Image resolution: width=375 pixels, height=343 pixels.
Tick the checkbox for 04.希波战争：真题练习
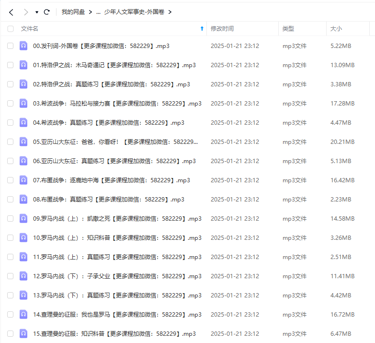click(x=10, y=123)
